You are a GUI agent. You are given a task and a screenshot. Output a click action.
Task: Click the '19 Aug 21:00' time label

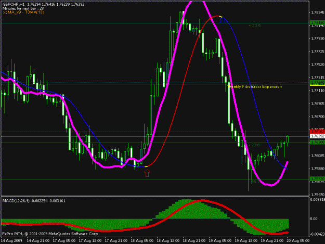tap(272, 241)
